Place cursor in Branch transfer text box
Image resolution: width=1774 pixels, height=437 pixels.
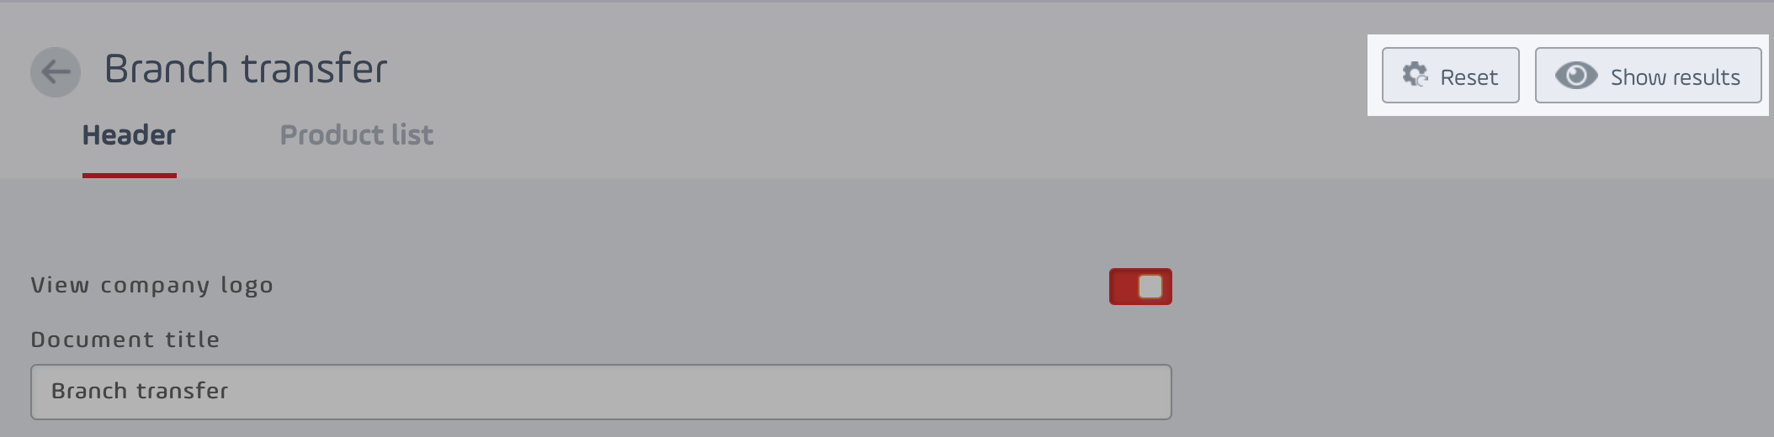(x=601, y=392)
